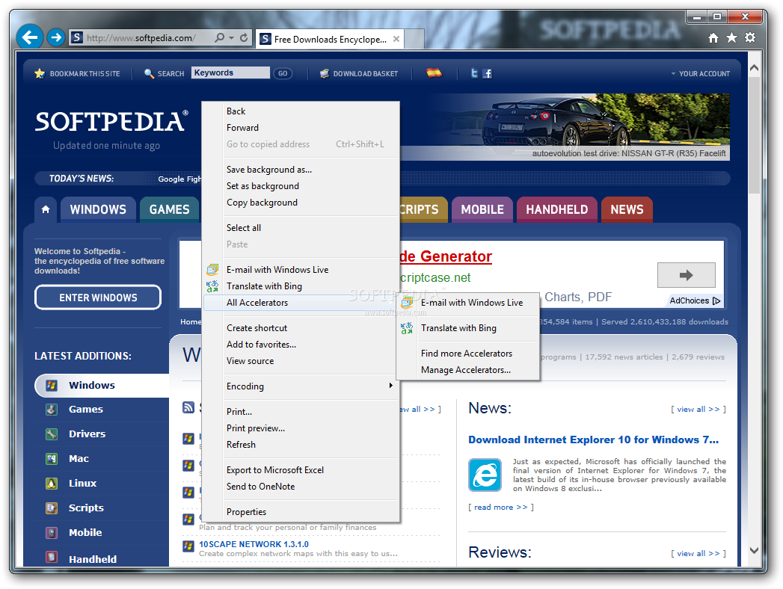Open 10SCAPE NETWORK 1.3.1.0 link

tap(254, 544)
